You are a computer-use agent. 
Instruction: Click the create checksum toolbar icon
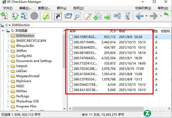click(x=4, y=16)
